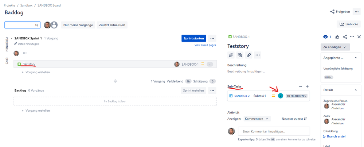Click Vorgang erstellen under the sprint
364x147 pixels.
[36, 72]
